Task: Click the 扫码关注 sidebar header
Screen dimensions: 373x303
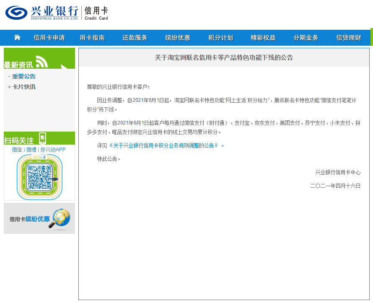Action: coord(39,138)
